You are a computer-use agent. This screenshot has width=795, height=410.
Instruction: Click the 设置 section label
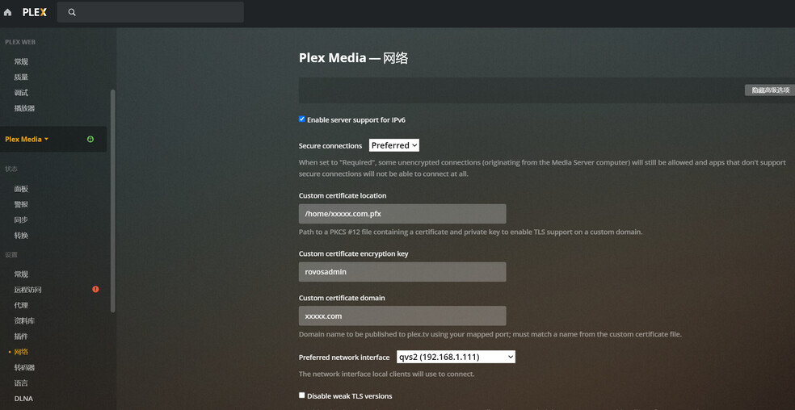pyautogui.click(x=11, y=254)
